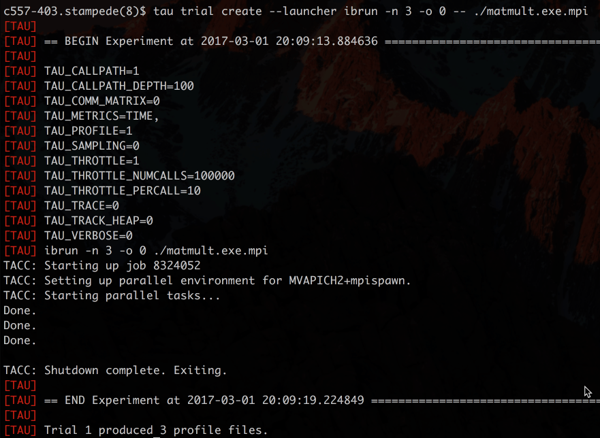Viewport: 600px width, 438px height.
Task: Click the TAU_PROFILE=1 line
Action: (x=68, y=131)
